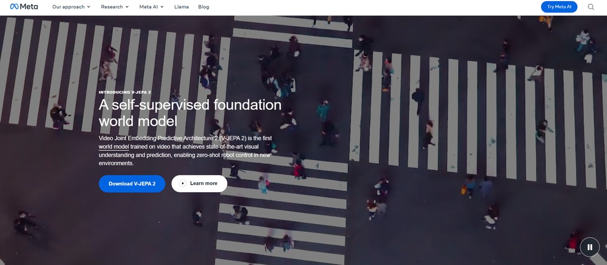
Task: Click the Meta logo in the header
Action: tap(24, 7)
